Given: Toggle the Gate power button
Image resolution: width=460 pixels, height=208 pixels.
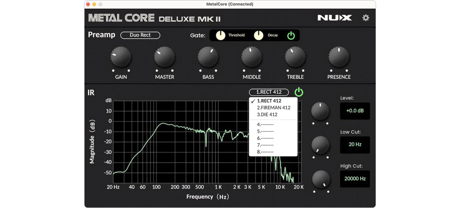Looking at the screenshot, I should [291, 36].
